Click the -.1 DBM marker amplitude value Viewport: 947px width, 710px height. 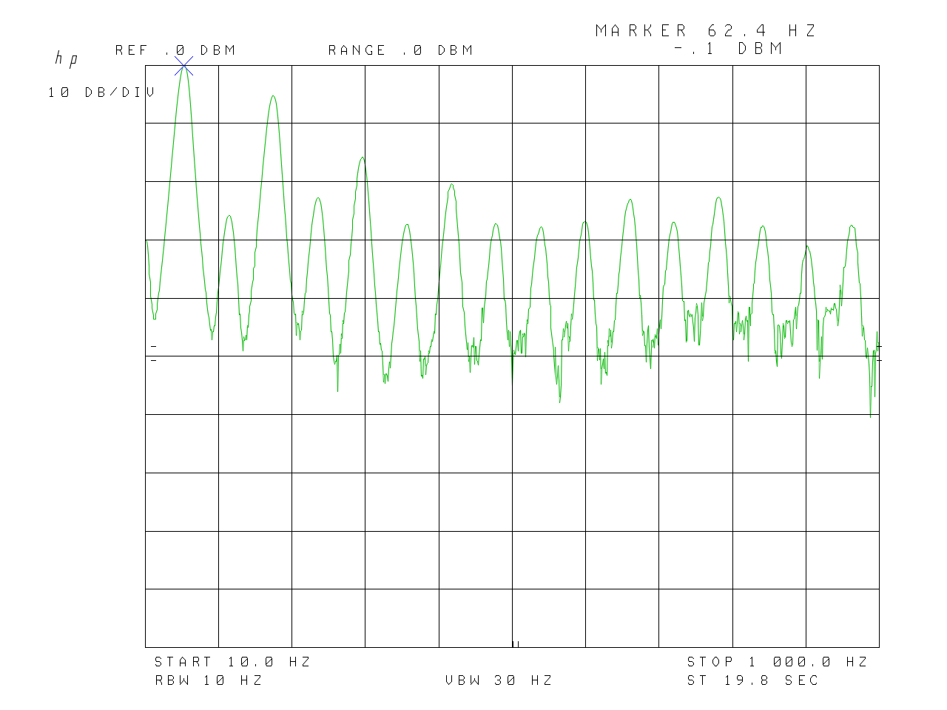tap(728, 49)
